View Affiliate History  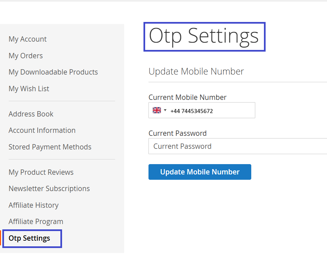(x=33, y=205)
